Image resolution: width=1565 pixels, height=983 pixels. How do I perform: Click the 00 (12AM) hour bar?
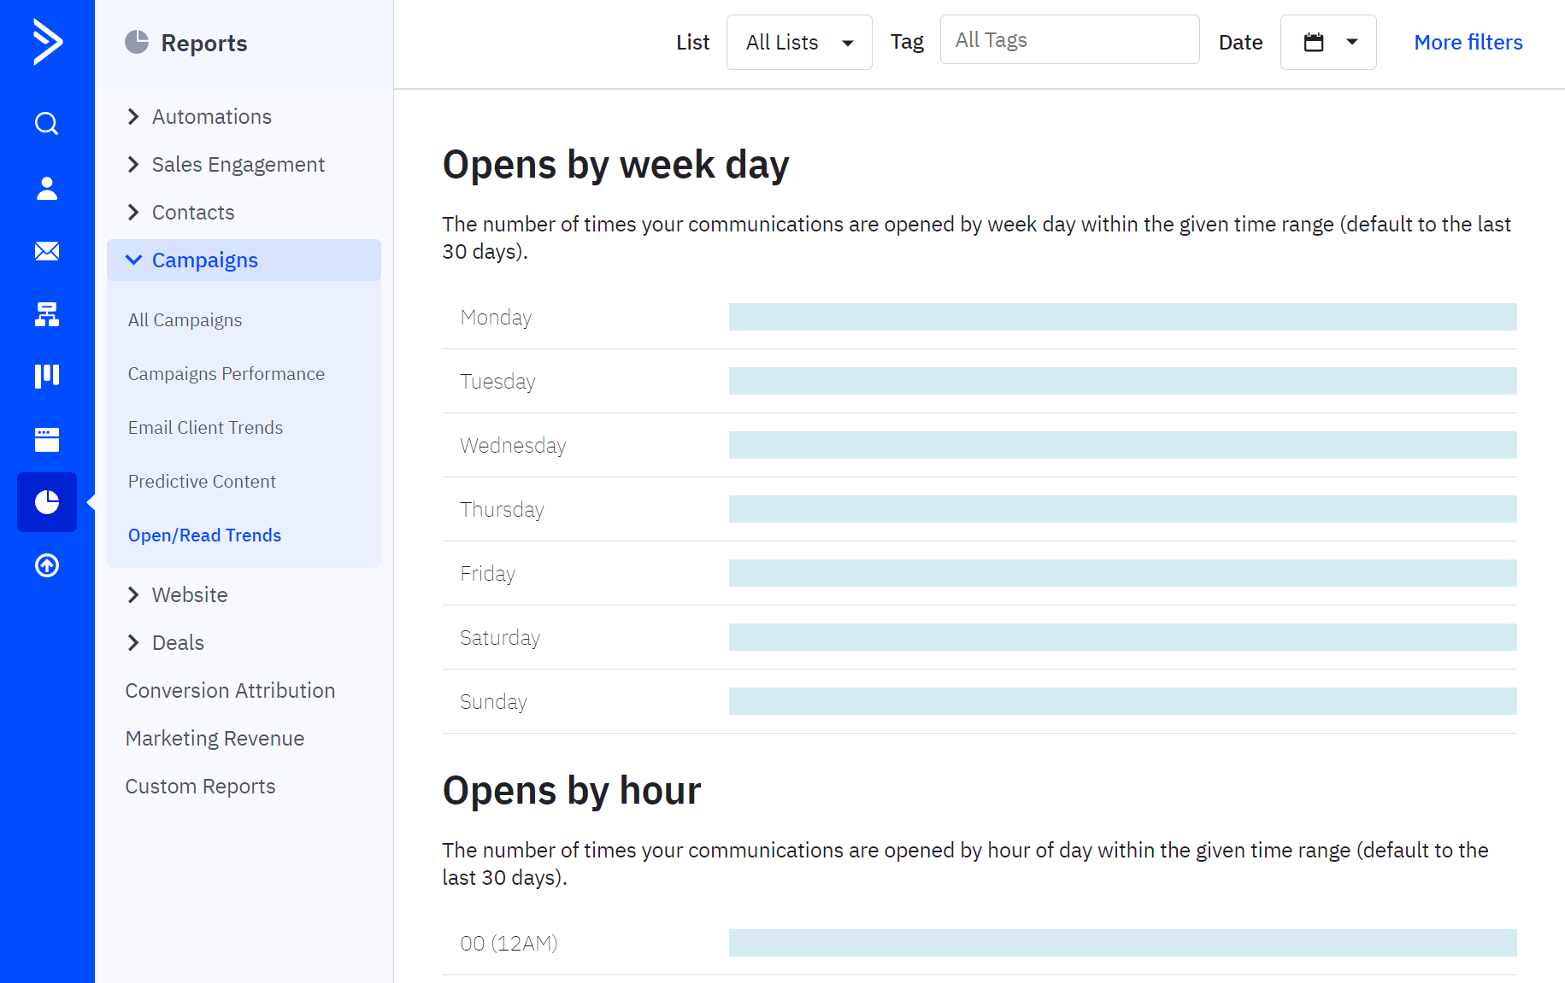[x=1123, y=943]
